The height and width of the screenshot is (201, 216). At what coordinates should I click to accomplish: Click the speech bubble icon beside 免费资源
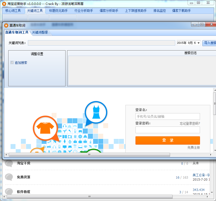click(9, 177)
